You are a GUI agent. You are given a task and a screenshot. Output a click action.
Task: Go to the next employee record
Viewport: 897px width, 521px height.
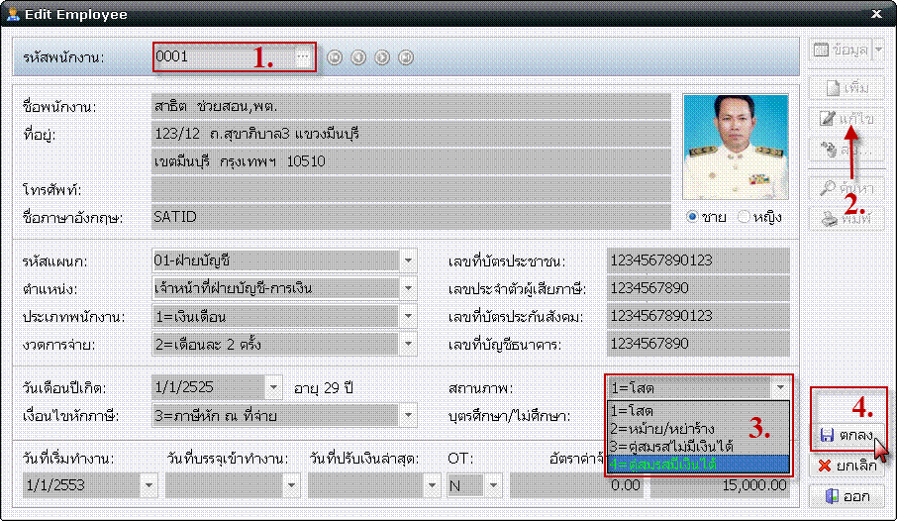pyautogui.click(x=382, y=57)
